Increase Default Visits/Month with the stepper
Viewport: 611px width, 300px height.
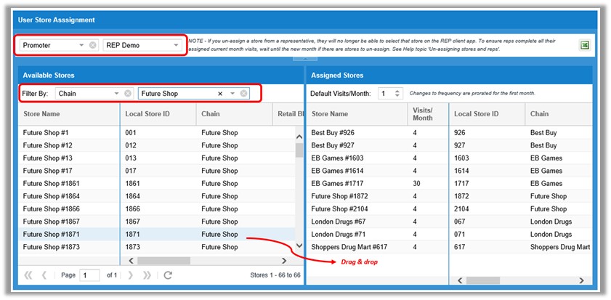click(397, 91)
